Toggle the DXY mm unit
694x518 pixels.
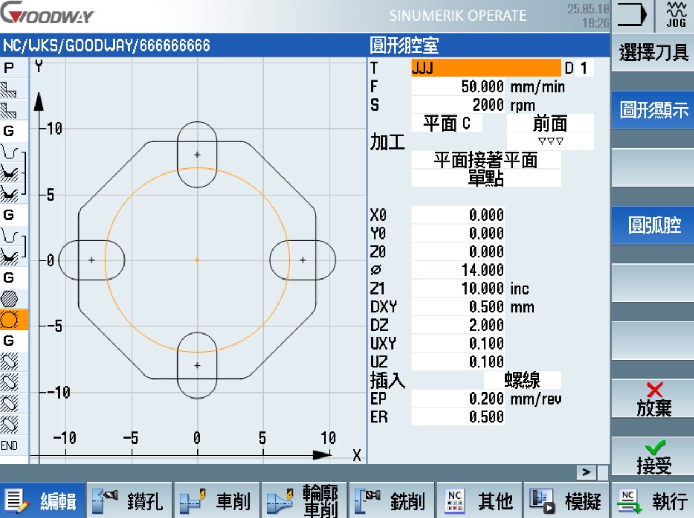(522, 307)
